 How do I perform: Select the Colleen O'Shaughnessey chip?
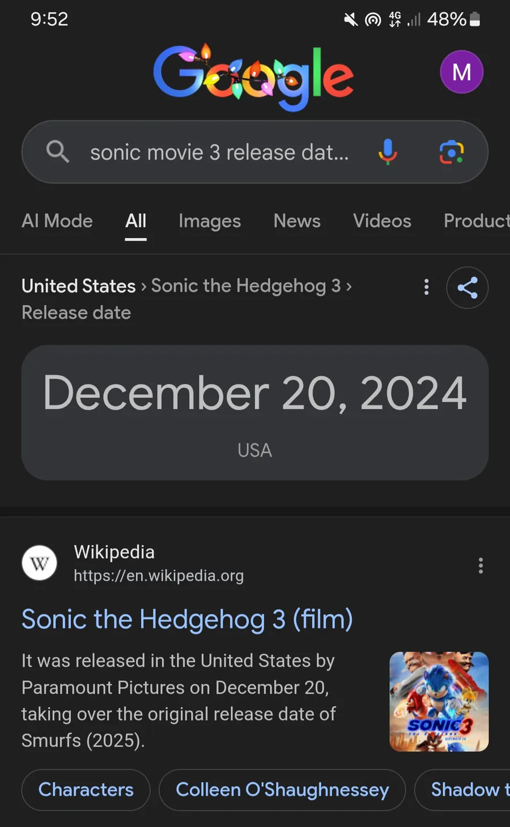(x=282, y=790)
